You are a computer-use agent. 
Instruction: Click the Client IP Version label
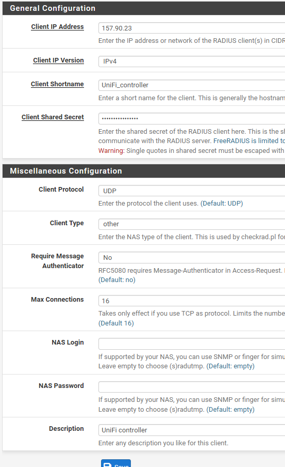point(58,60)
